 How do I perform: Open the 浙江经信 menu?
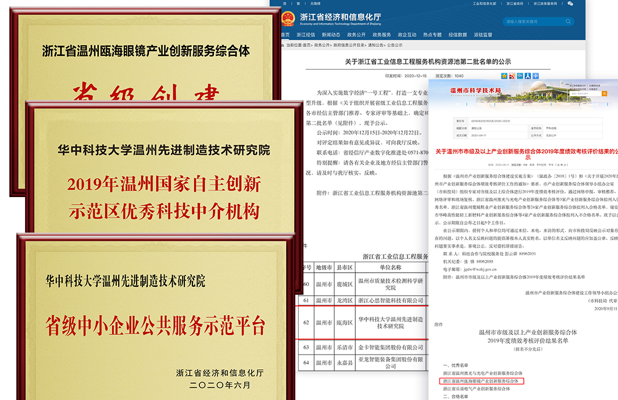click(305, 35)
